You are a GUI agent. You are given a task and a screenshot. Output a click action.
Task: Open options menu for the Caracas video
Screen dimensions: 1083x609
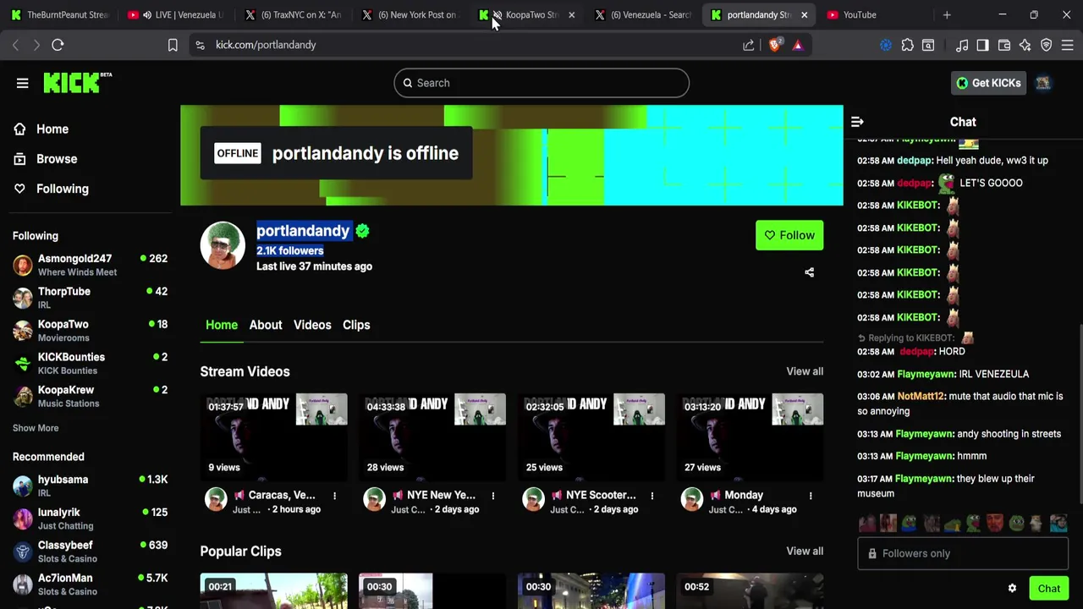coord(334,496)
